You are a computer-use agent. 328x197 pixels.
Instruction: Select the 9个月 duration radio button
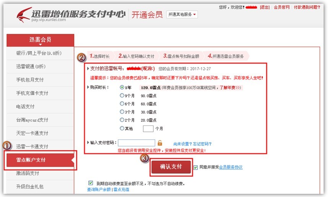(x=122, y=96)
